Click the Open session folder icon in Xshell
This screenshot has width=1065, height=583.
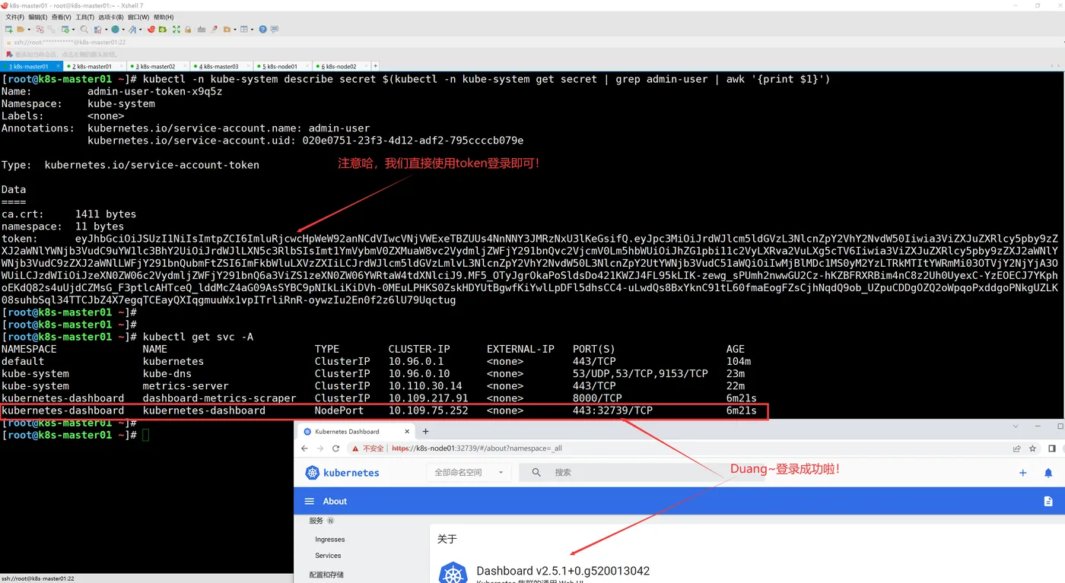click(x=21, y=30)
